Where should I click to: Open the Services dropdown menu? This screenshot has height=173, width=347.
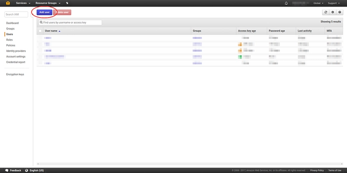pyautogui.click(x=23, y=3)
